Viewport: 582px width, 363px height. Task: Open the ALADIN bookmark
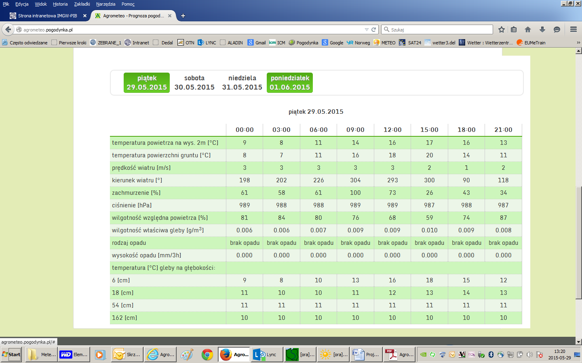pos(232,42)
